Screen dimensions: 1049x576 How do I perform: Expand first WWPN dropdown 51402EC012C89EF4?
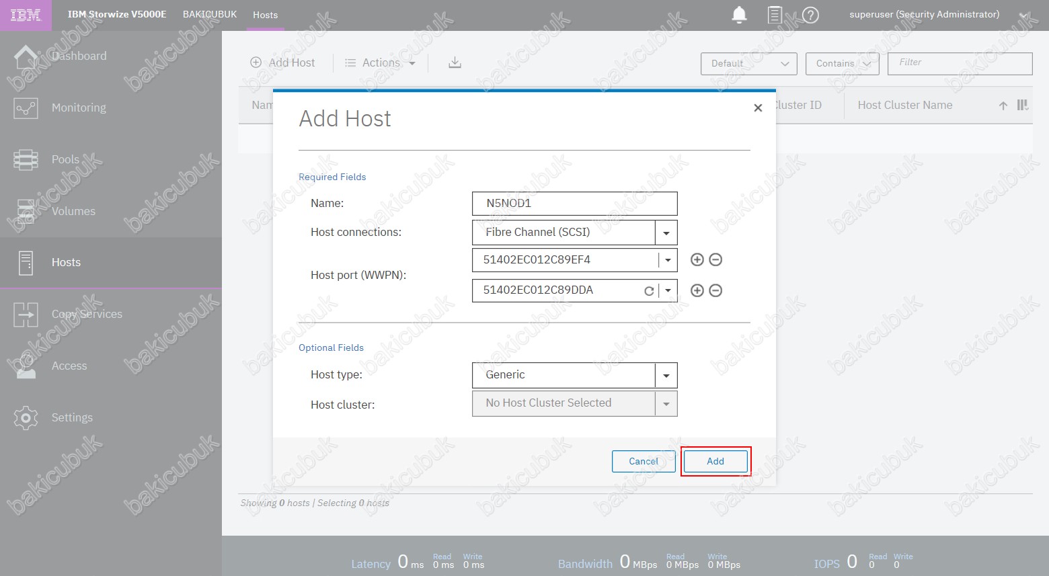coord(668,260)
